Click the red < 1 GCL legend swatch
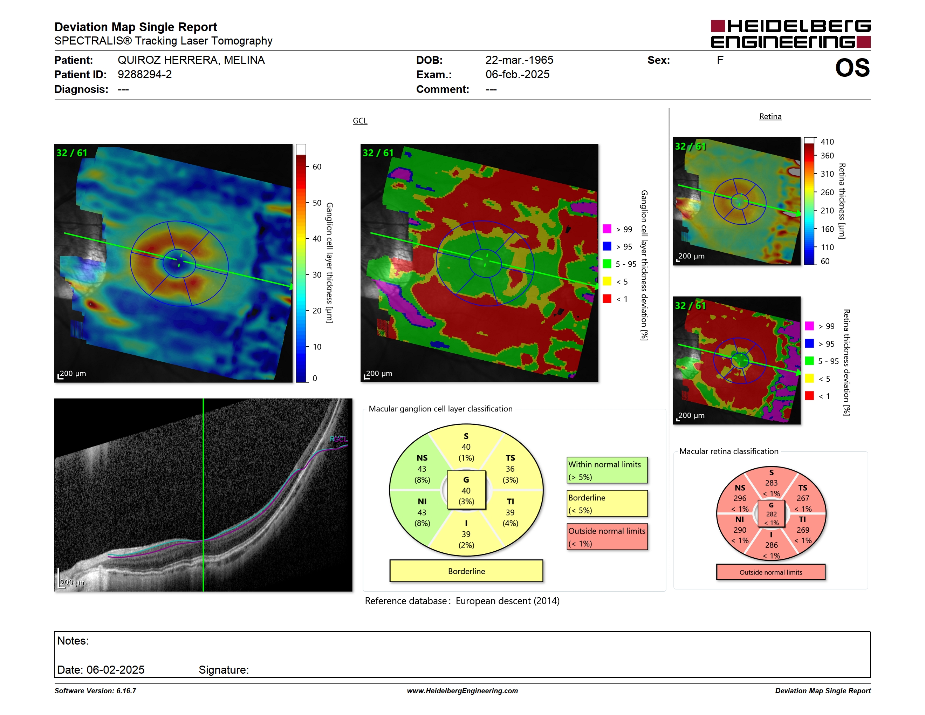The image size is (925, 715). coord(607,299)
